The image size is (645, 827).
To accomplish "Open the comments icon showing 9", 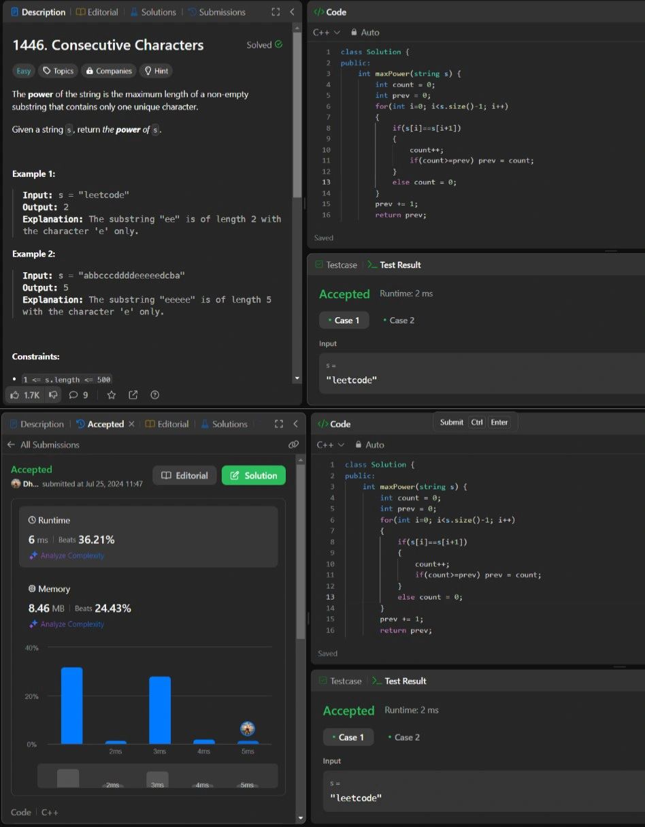I will pos(78,395).
